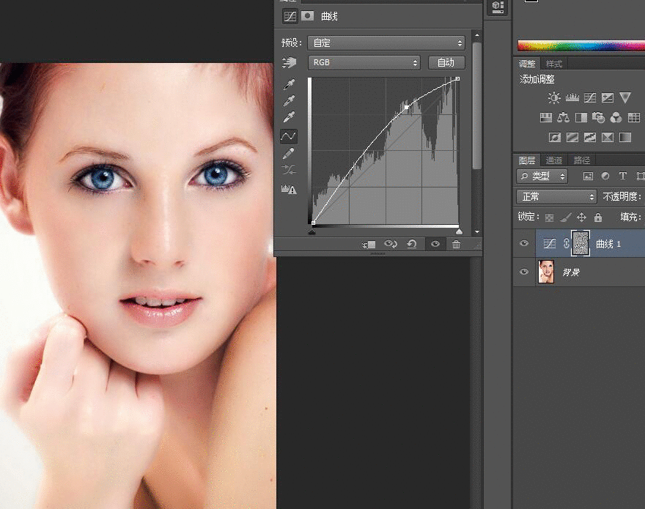Viewport: 645px width, 509px height.
Task: Add a Brightness/Contrast adjustment
Action: pyautogui.click(x=554, y=97)
